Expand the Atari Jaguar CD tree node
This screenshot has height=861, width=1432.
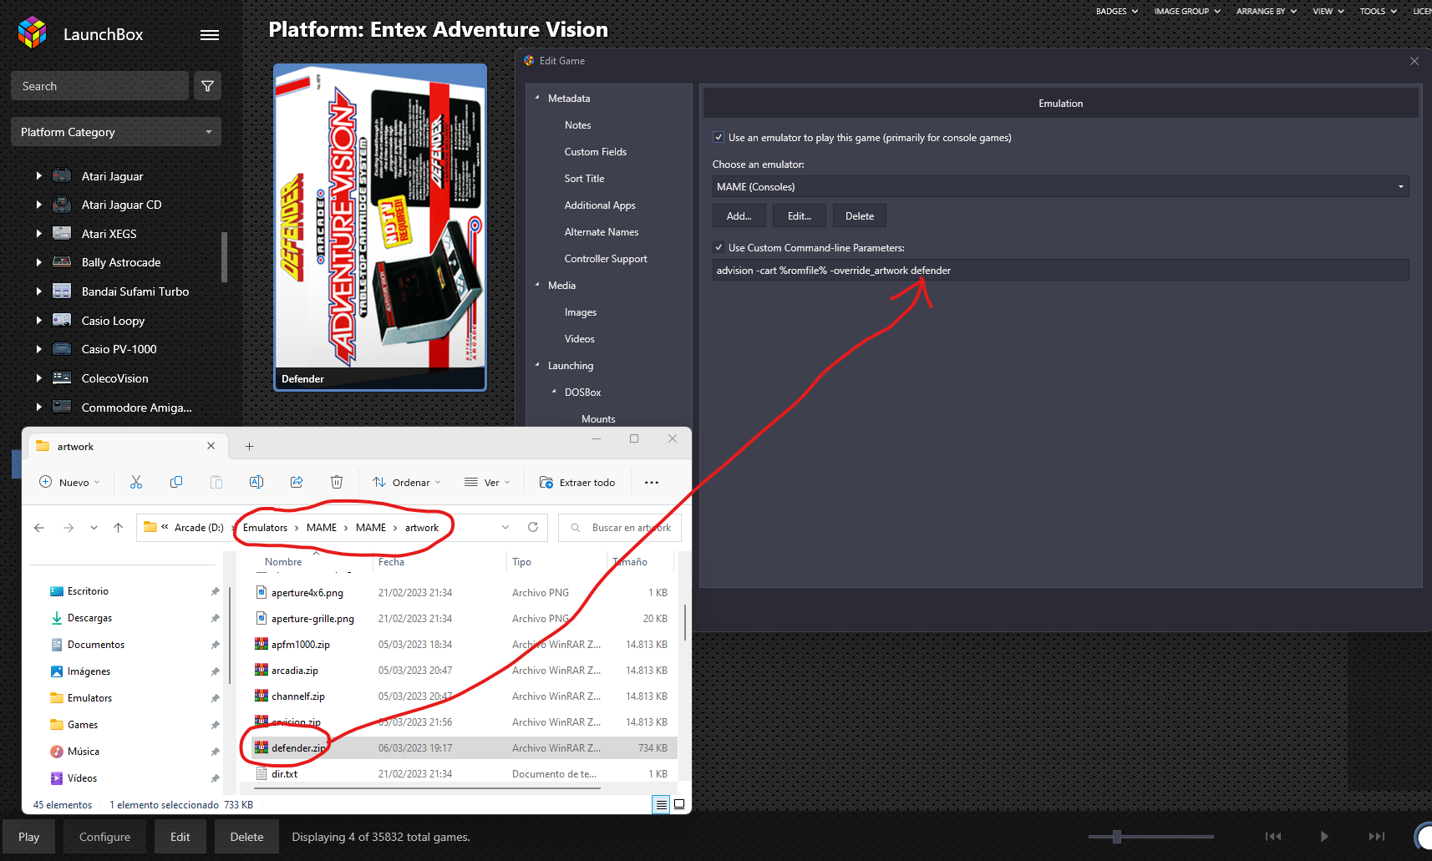click(x=38, y=205)
